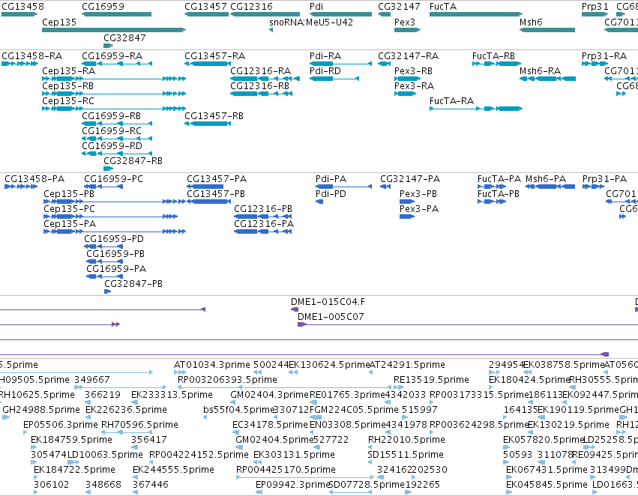The image size is (638, 496).
Task: Select the Pex3 gene label
Action: tap(405, 22)
